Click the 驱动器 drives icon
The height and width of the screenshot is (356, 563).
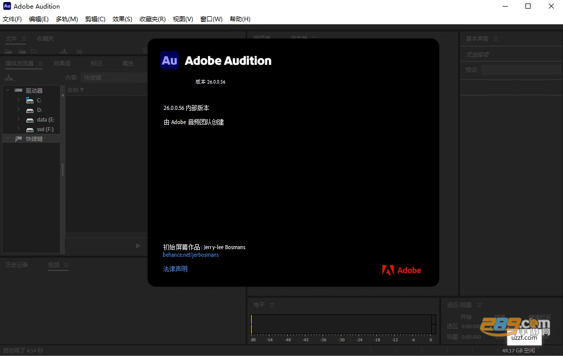(x=19, y=90)
